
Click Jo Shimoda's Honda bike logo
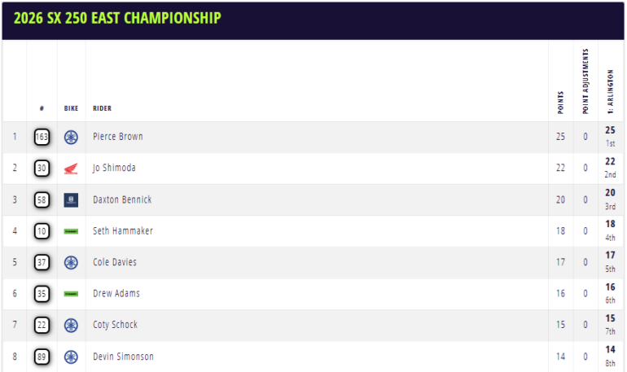tap(71, 168)
